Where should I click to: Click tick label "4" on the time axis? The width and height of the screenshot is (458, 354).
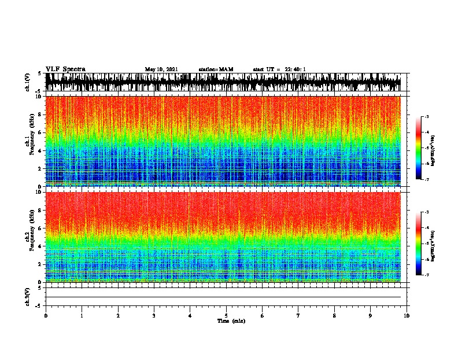190,316
